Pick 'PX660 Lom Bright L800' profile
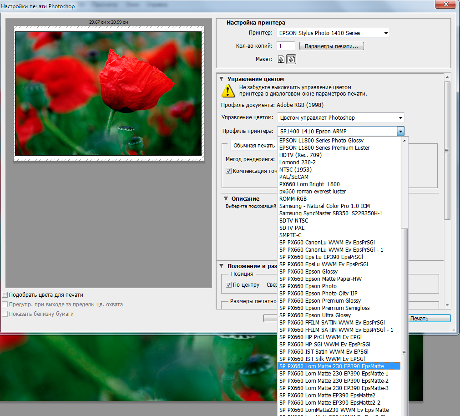 coord(339,184)
